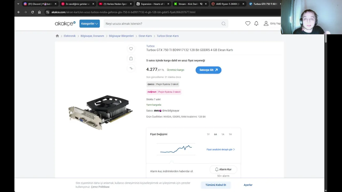Click the home breadcrumb icon
342x192 pixels.
[x=57, y=36]
